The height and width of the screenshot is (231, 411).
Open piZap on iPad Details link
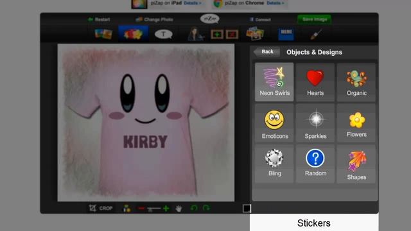pos(193,3)
